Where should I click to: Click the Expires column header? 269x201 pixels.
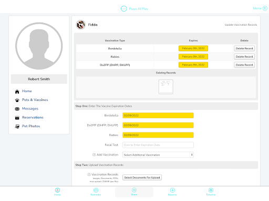coord(193,40)
